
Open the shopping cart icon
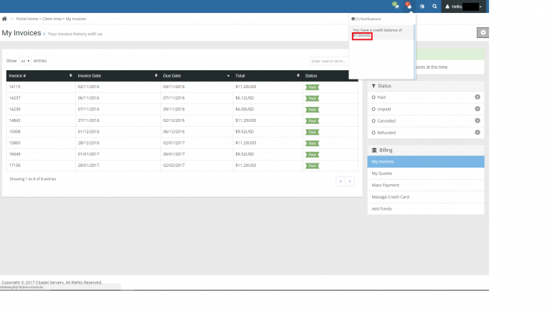click(x=395, y=6)
